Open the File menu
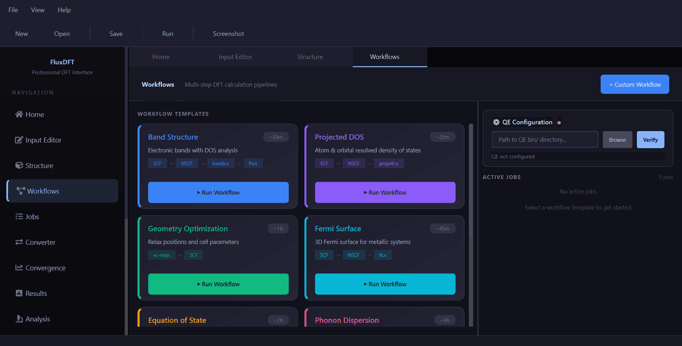682x346 pixels. 13,10
